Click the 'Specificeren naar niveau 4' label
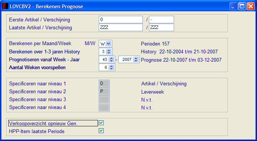This screenshot has height=141, width=257. pyautogui.click(x=38, y=108)
